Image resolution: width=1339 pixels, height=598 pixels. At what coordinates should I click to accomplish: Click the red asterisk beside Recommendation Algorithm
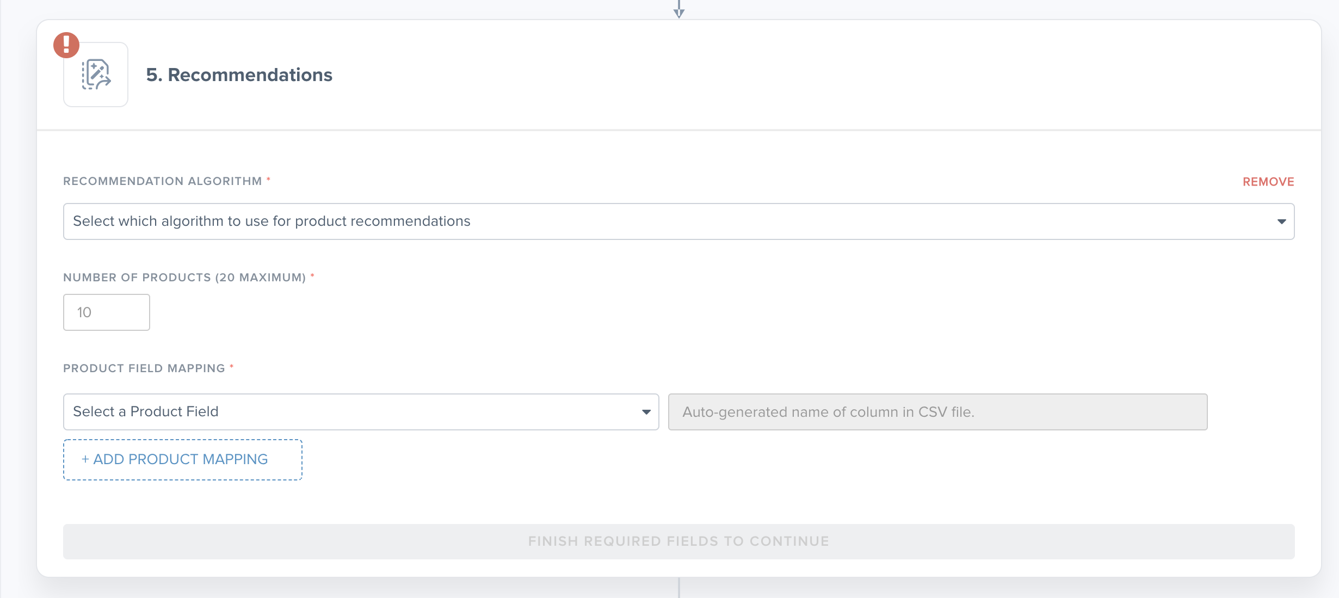pos(268,179)
